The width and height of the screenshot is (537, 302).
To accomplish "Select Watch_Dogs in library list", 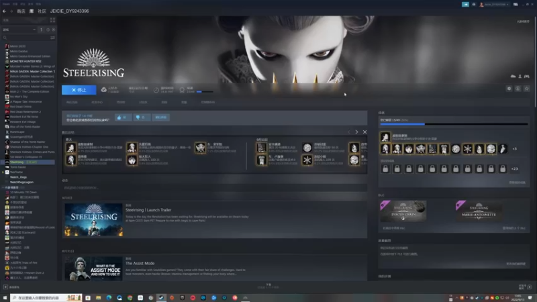I will pos(18,177).
